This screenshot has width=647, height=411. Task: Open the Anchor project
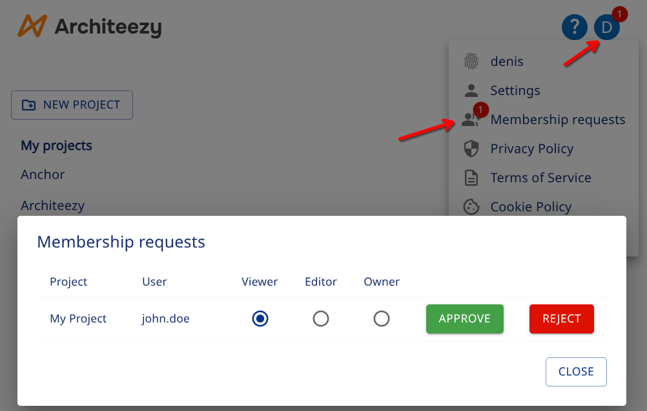(x=43, y=174)
